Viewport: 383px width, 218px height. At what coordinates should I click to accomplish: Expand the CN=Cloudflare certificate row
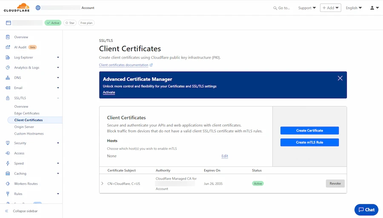click(102, 184)
